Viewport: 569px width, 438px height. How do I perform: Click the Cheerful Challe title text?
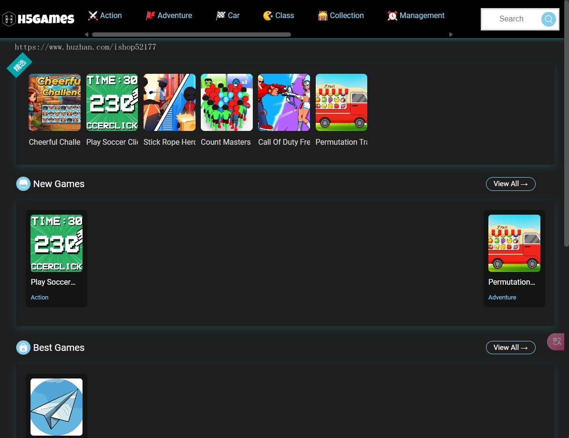[x=55, y=142]
